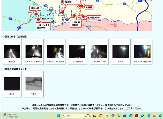Click the こぶし橋福島側 label on map
The image size is (163, 119).
pos(75,24)
